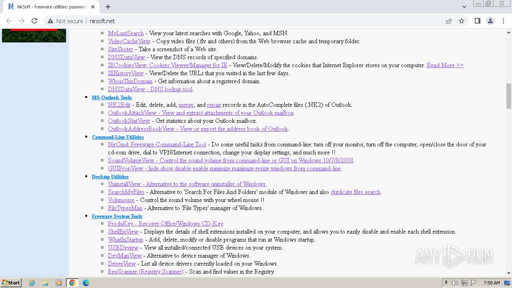
Task: Open network tray icon
Action: 464,283
